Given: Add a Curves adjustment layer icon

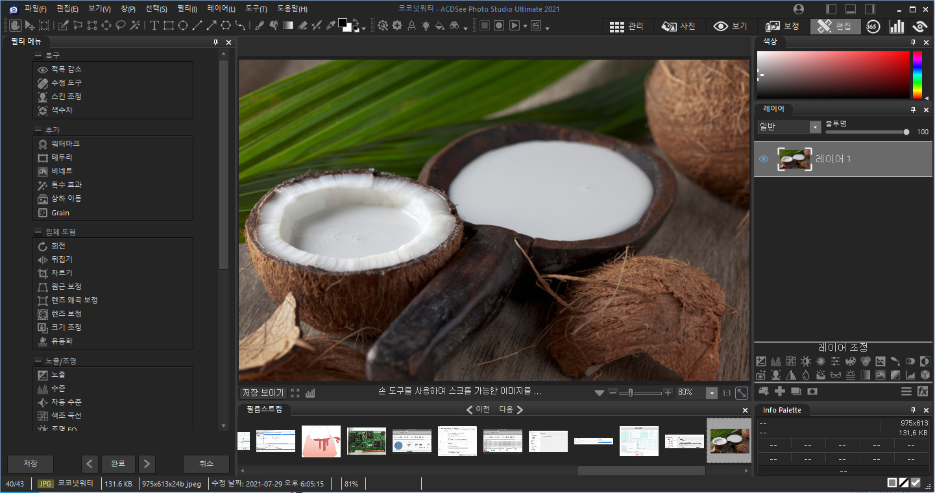Looking at the screenshot, I should tap(791, 361).
